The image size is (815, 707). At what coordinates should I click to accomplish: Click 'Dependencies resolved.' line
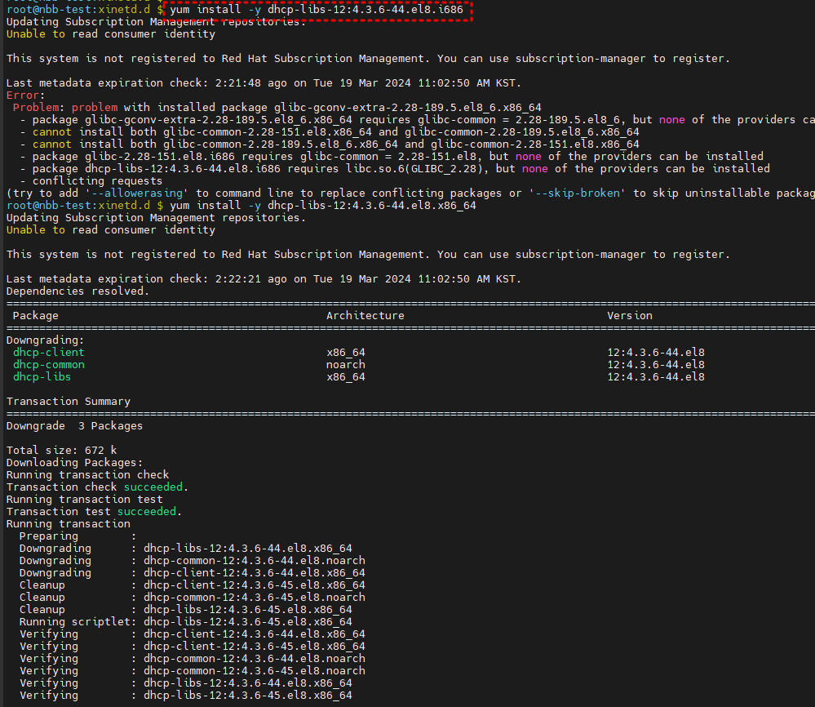click(x=78, y=291)
